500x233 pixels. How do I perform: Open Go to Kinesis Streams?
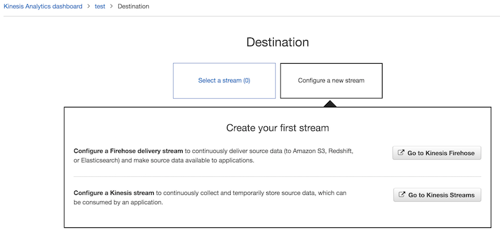[x=437, y=195]
